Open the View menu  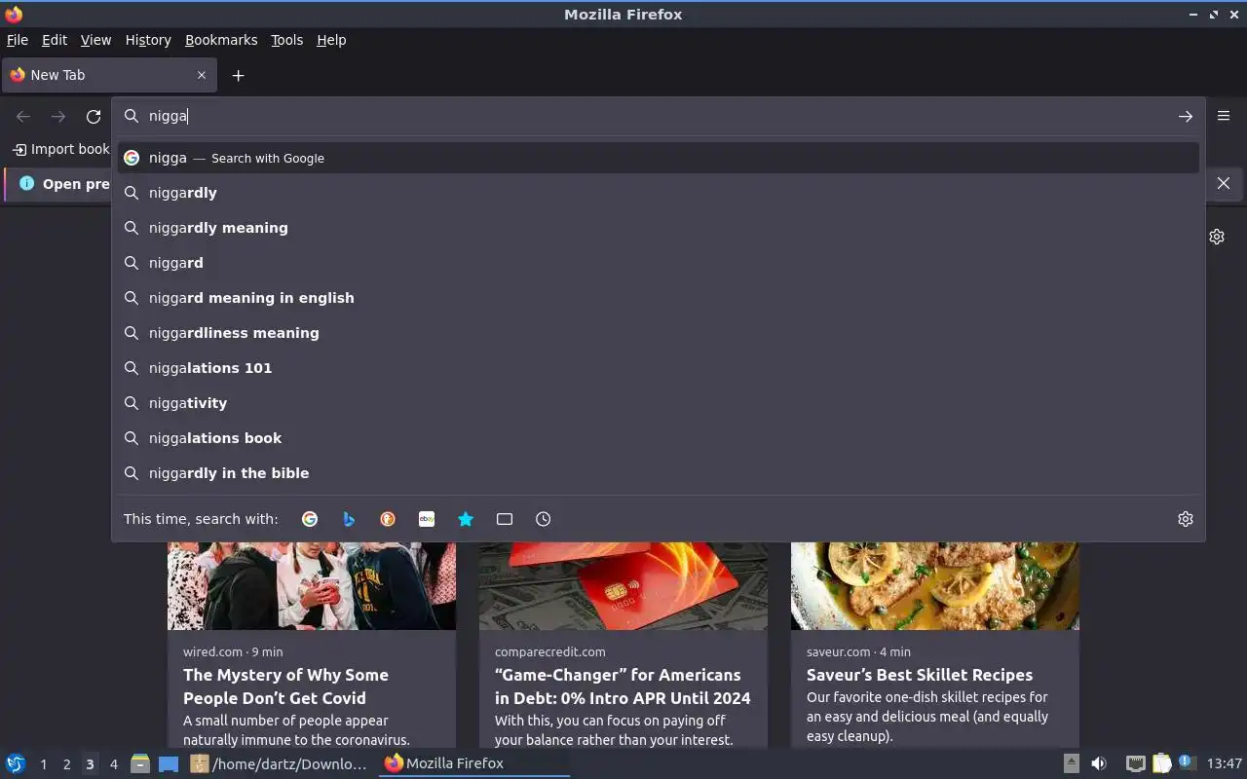tap(95, 40)
